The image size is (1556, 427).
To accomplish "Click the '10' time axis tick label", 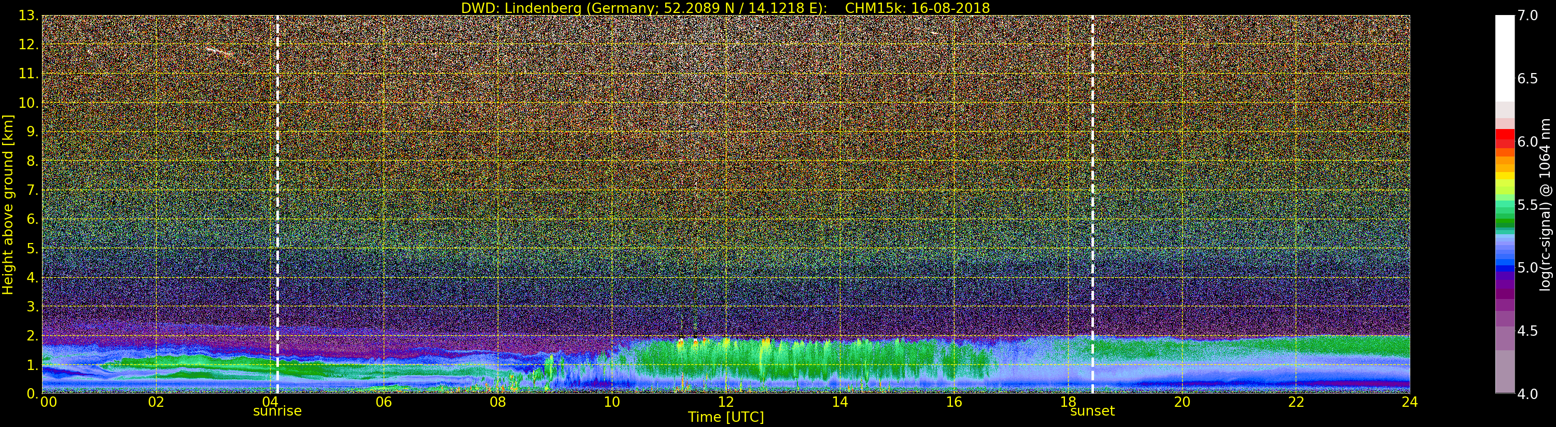I will (x=612, y=402).
